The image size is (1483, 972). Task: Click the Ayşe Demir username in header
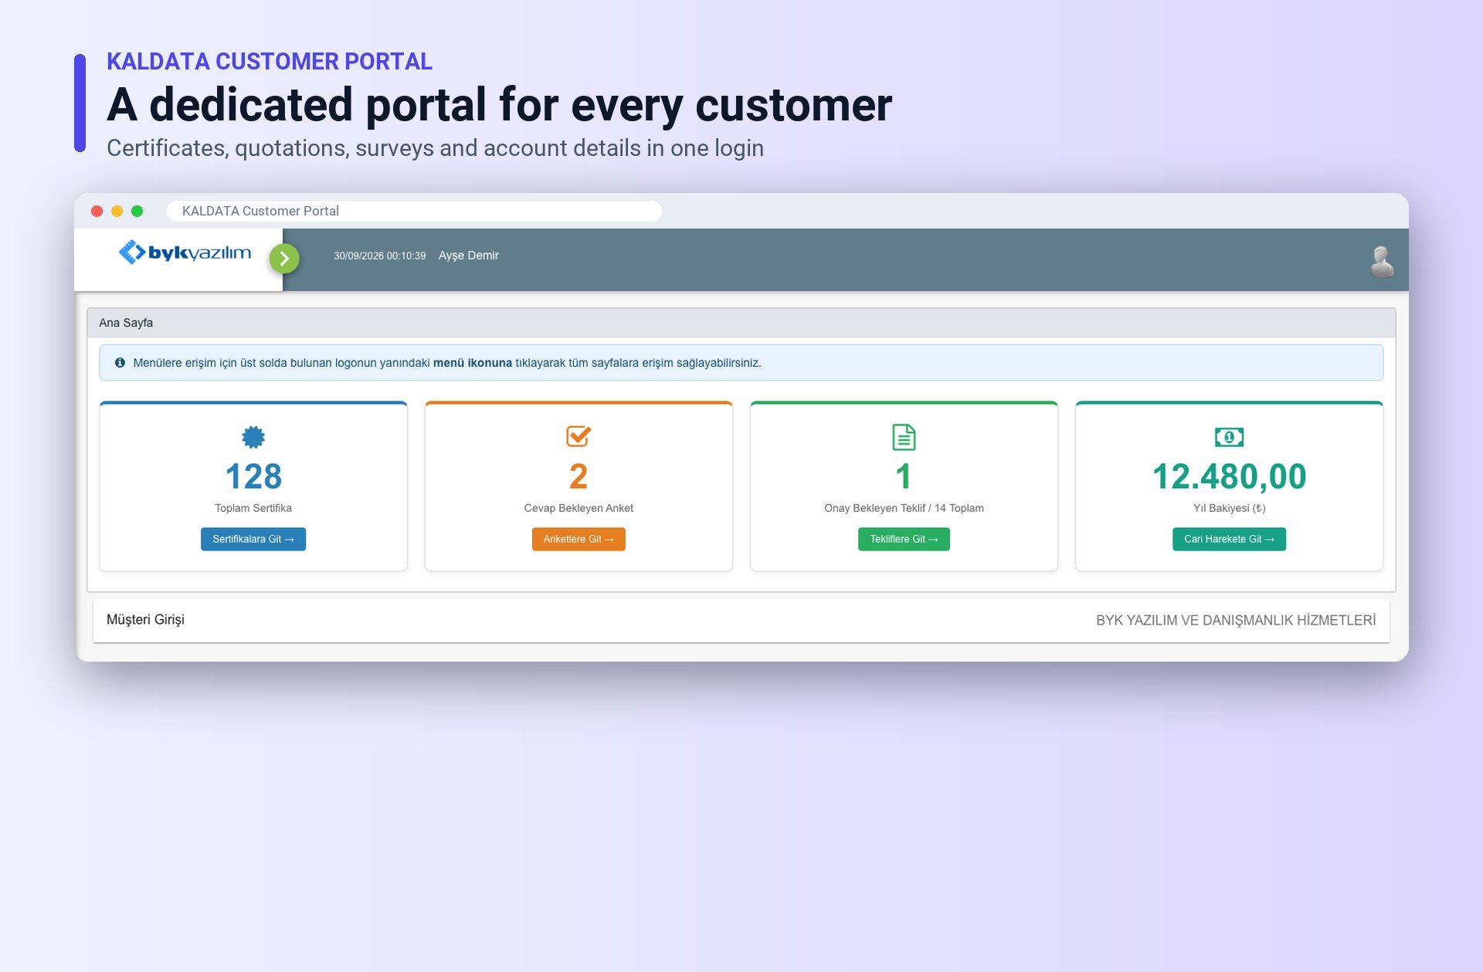click(x=468, y=256)
